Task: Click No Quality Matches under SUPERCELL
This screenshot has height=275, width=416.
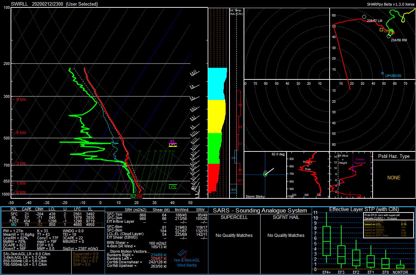Action: click(234, 235)
